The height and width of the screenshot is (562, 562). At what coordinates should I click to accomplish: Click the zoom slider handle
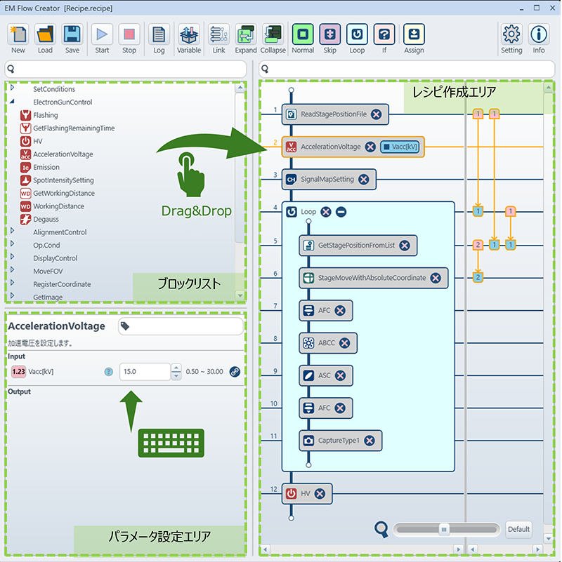pos(444,530)
